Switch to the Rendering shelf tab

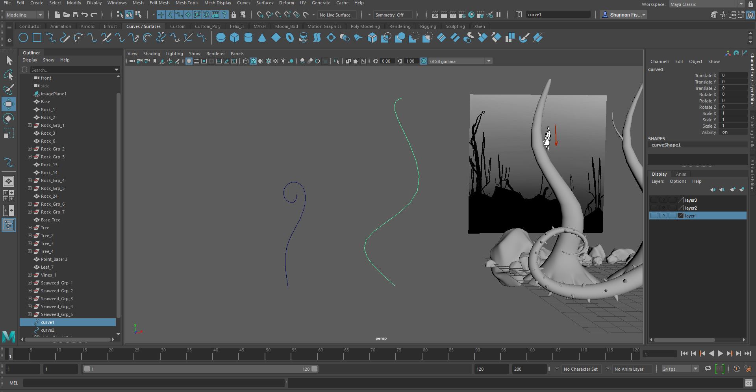[x=400, y=26]
